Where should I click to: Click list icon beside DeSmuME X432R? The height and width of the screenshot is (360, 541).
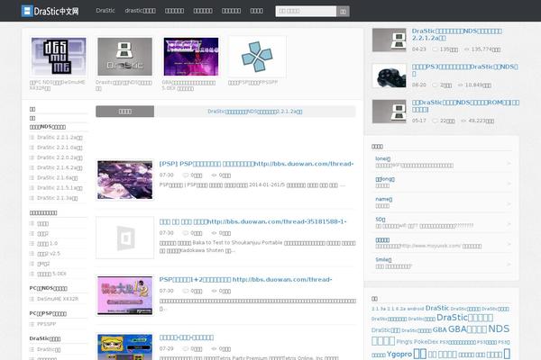32,299
